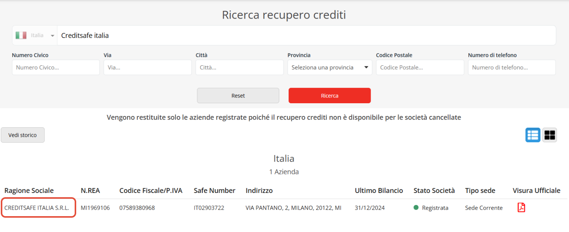Open Vedi storico history
The image size is (569, 232).
22,135
